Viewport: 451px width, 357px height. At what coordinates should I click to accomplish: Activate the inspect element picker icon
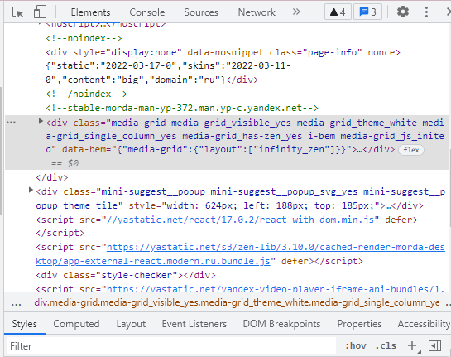[18, 12]
